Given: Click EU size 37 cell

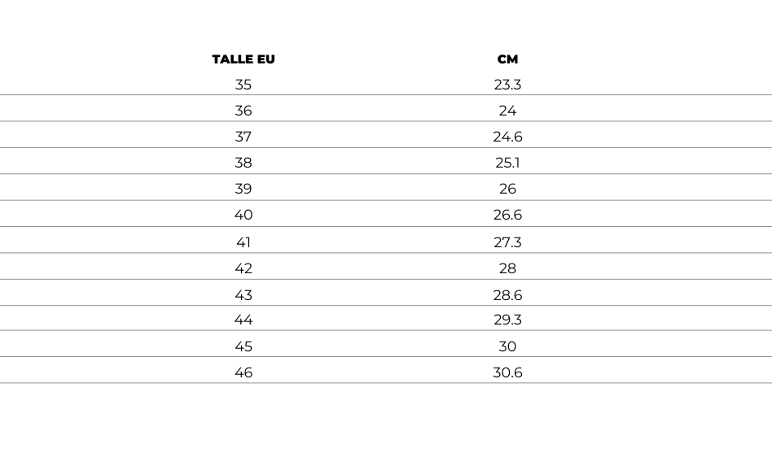Looking at the screenshot, I should [x=243, y=137].
